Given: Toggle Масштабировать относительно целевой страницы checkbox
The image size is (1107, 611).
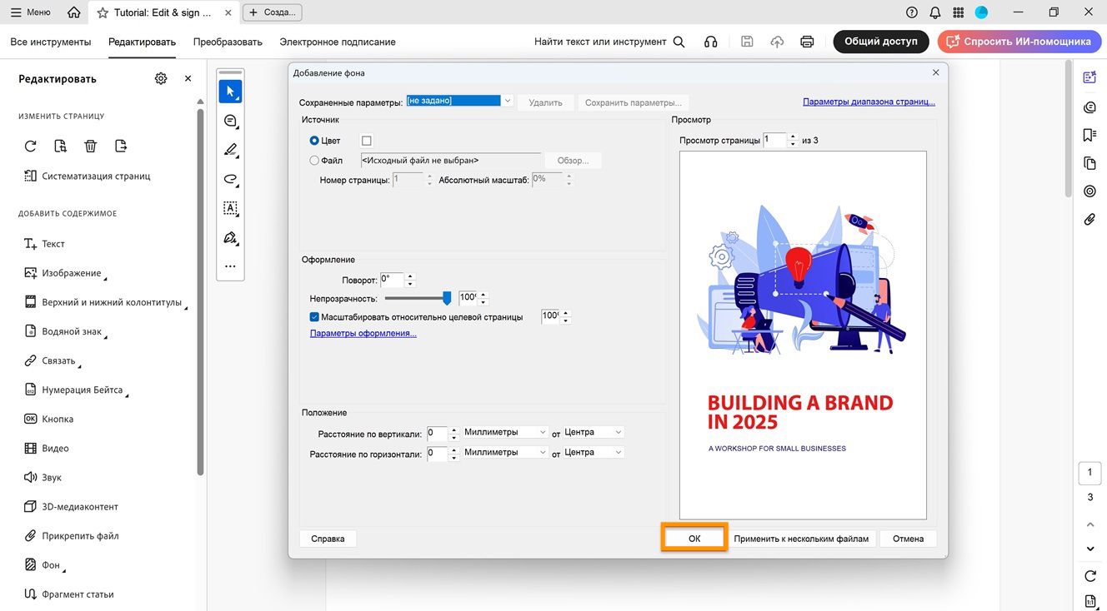Looking at the screenshot, I should [314, 317].
